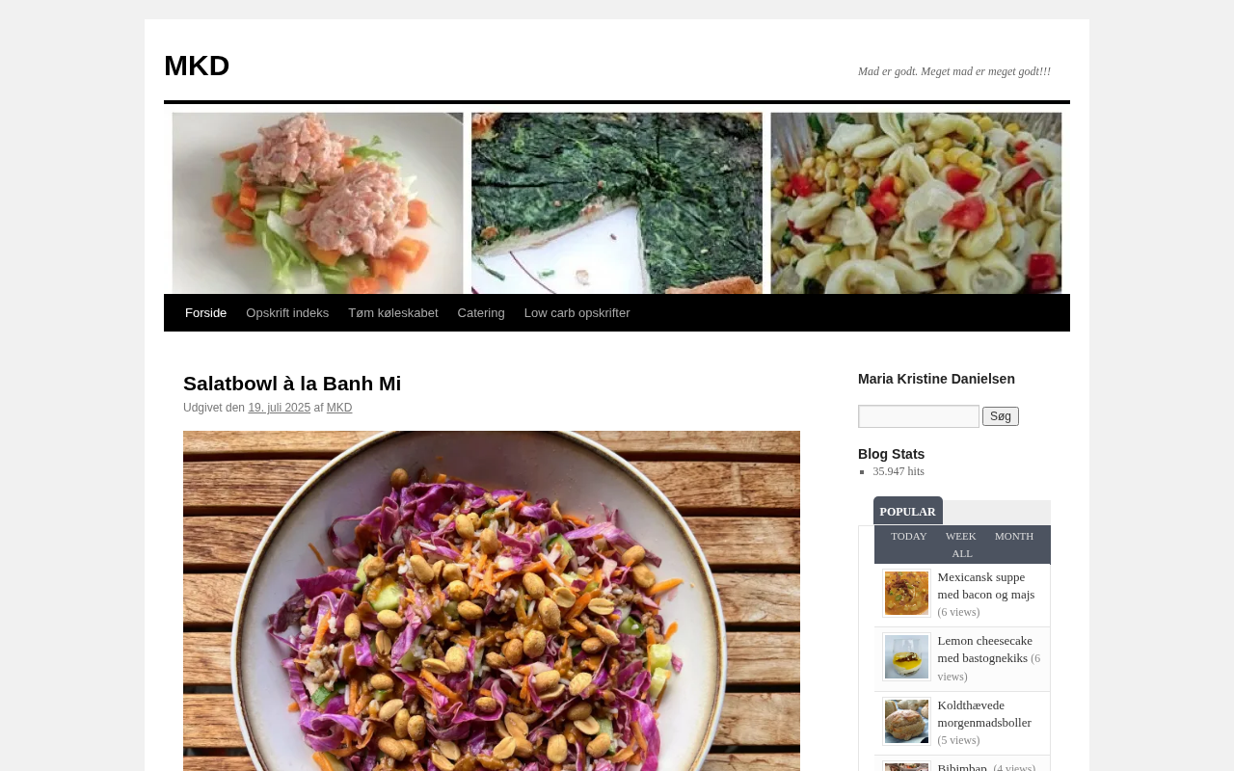The width and height of the screenshot is (1234, 771).
Task: Click the MKD site title
Action: coord(197,66)
